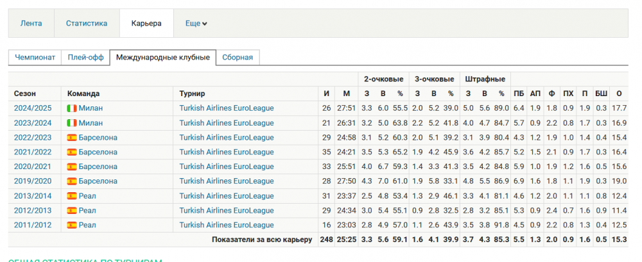This screenshot has width=642, height=262.
Task: Expand the Еще dropdown menu
Action: (196, 24)
